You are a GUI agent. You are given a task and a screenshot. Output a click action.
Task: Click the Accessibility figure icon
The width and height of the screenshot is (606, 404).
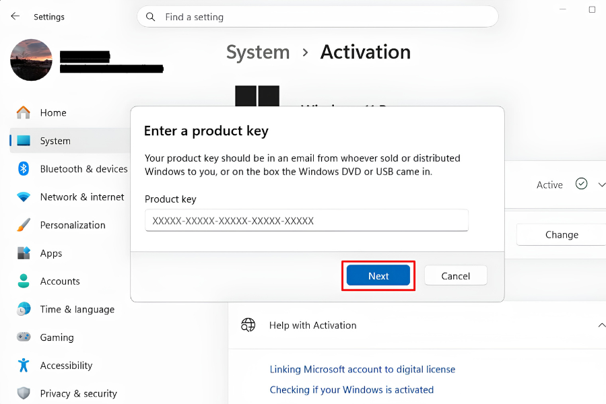coord(24,366)
